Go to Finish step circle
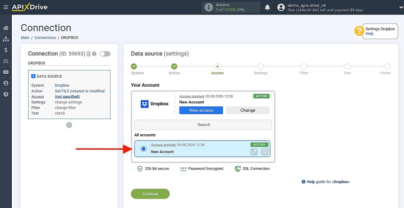 coord(388,67)
